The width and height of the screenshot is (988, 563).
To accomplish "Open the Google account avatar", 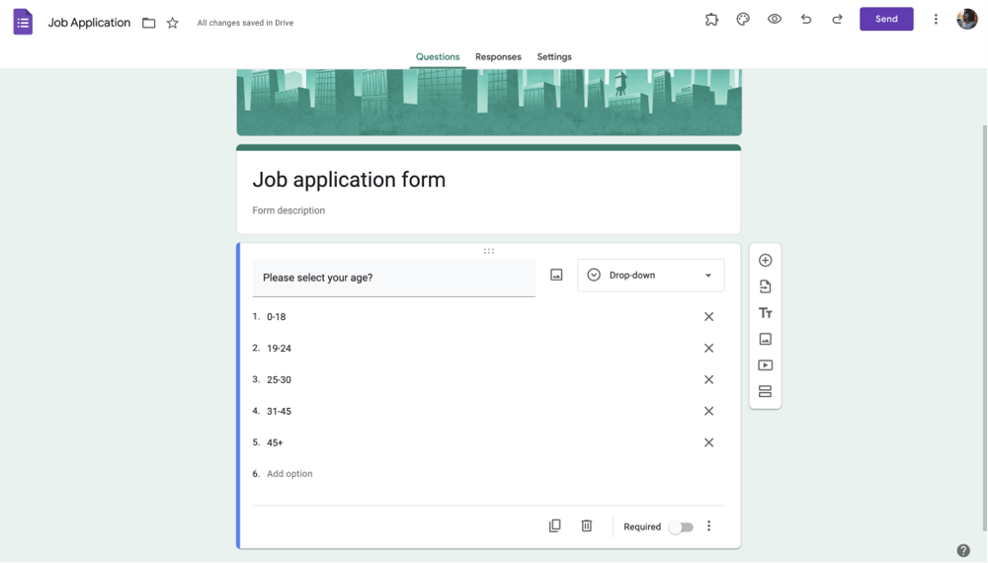I will 967,19.
